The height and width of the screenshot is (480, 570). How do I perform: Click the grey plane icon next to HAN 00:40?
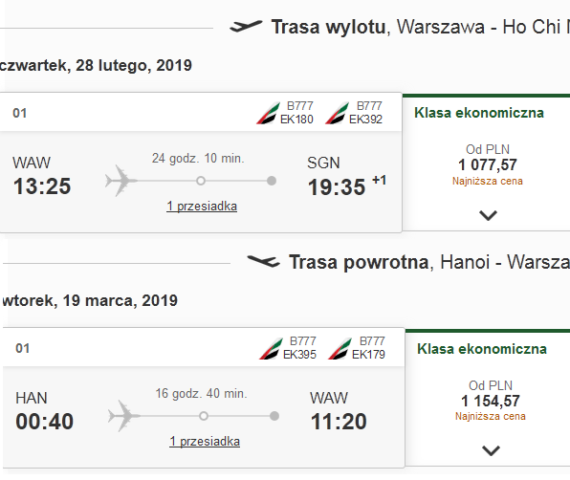124,416
